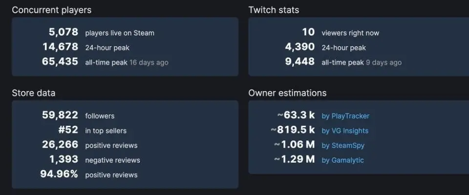The image size is (469, 195).
Task: Select the Concurrent players heading
Action: pos(51,10)
